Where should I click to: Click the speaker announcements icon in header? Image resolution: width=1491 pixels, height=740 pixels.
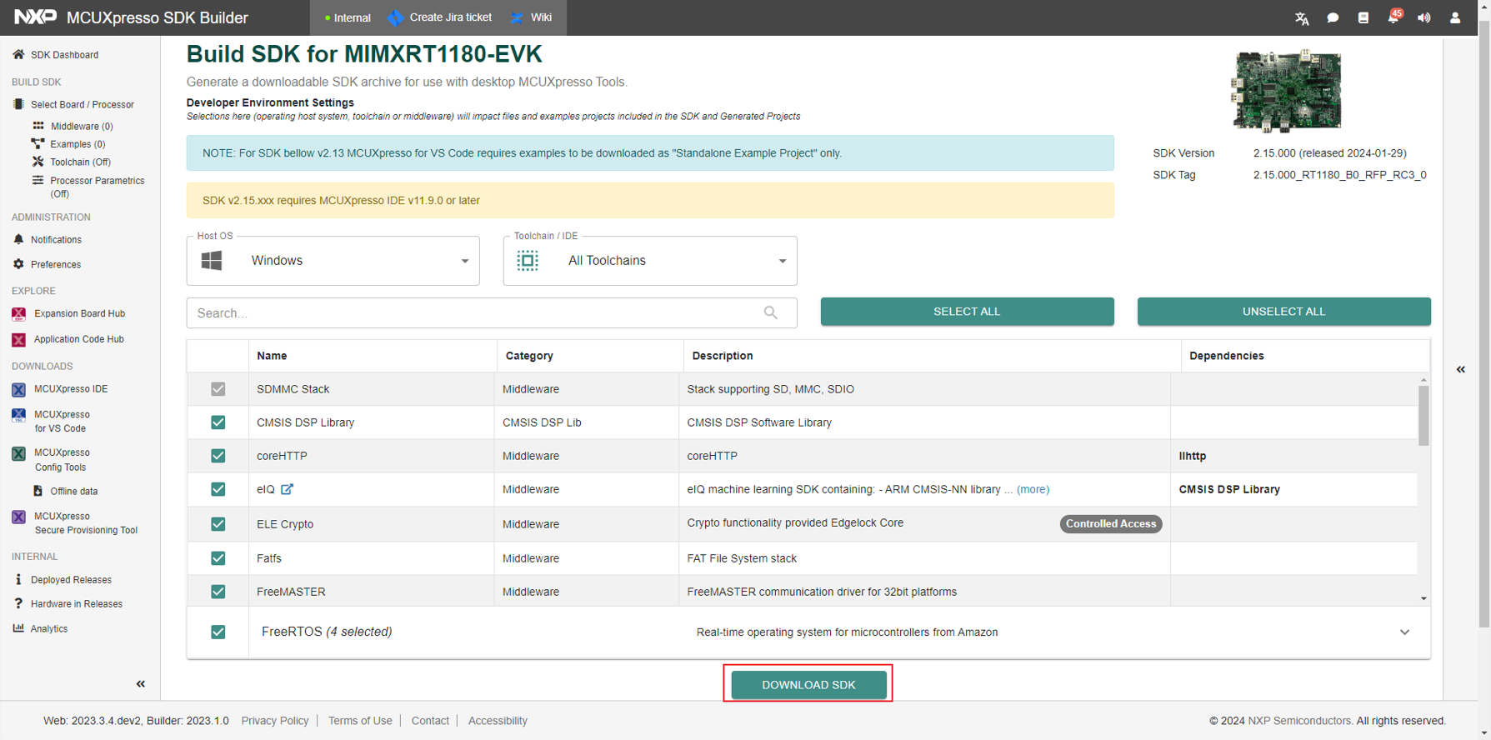(x=1424, y=17)
